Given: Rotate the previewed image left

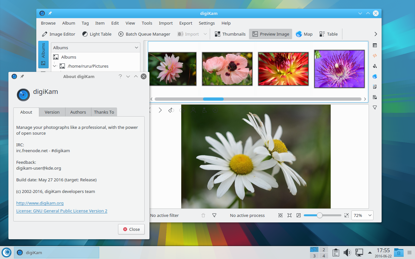Looking at the screenshot, I should pos(171,110).
